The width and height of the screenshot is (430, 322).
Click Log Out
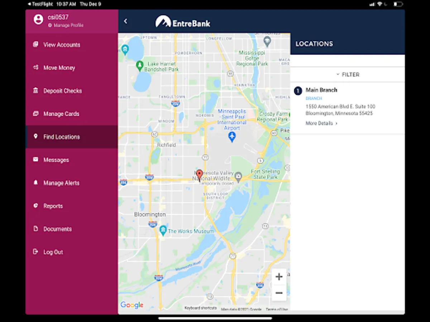[72, 252]
